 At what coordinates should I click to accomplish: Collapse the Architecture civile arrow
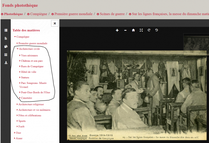(18, 49)
